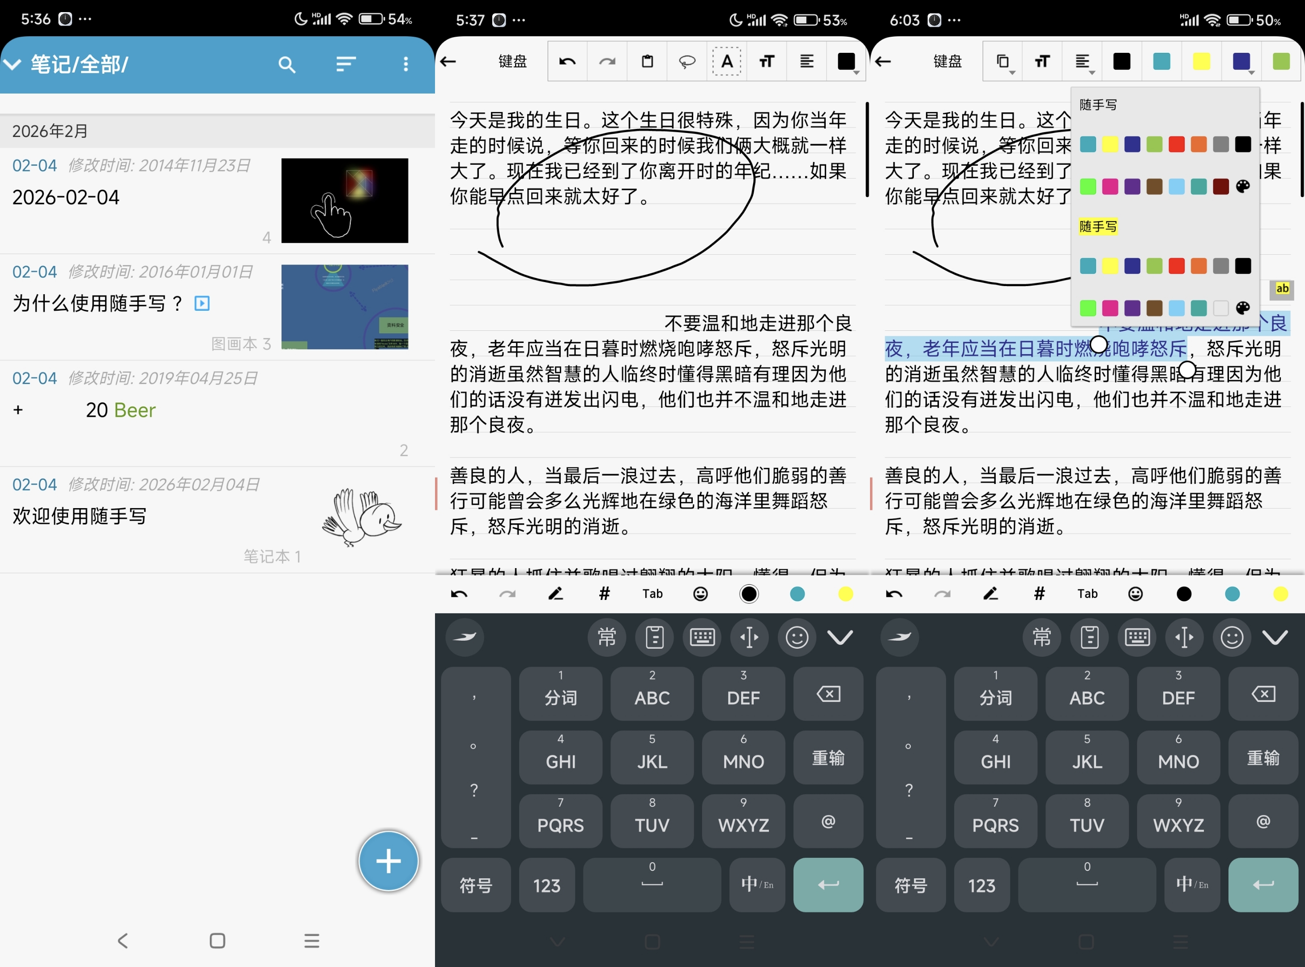Open the three-dot overflow menu
Screen dimensions: 1305x967
point(405,64)
